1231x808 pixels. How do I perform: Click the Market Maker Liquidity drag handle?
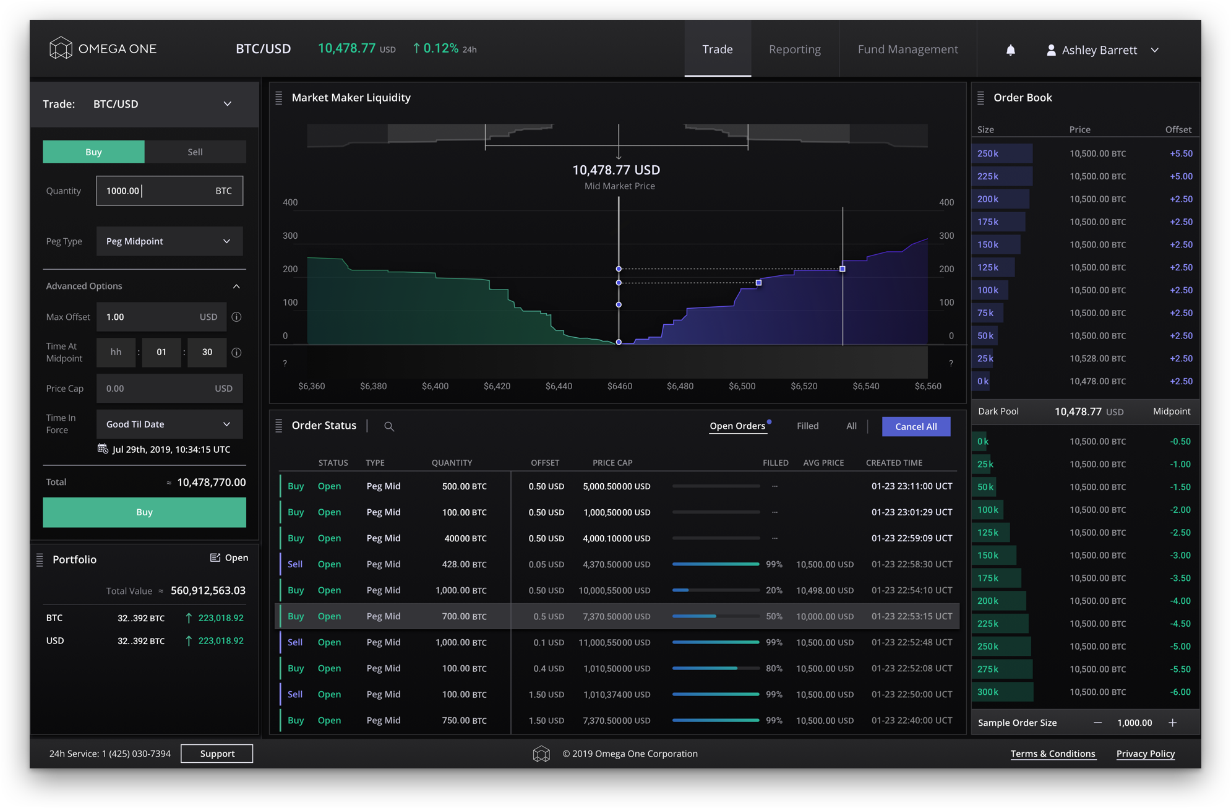click(279, 98)
